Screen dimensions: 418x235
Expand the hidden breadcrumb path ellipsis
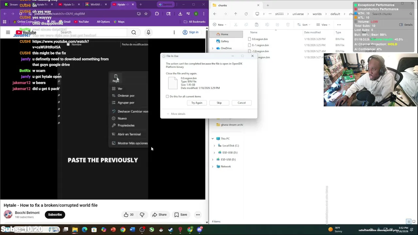click(270, 14)
